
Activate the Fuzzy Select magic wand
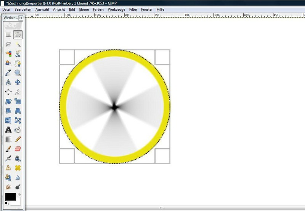pos(18,44)
